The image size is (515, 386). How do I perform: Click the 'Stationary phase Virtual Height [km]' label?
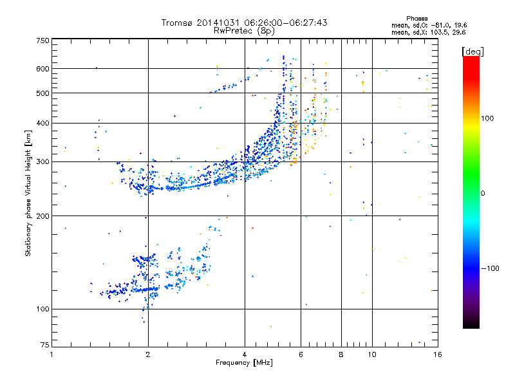pos(28,193)
